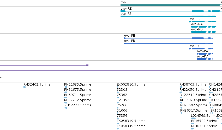This screenshot has height=130, width=222.
Task: Click the RH58703.5prime arrow glyph
Action: click(x=181, y=87)
